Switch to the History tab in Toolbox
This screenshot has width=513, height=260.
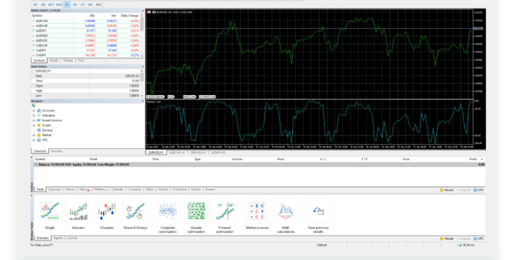pyautogui.click(x=70, y=189)
